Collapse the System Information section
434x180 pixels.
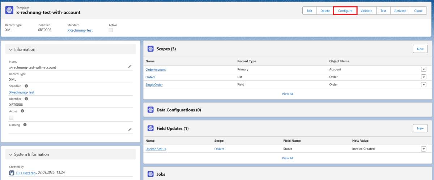click(x=11, y=154)
